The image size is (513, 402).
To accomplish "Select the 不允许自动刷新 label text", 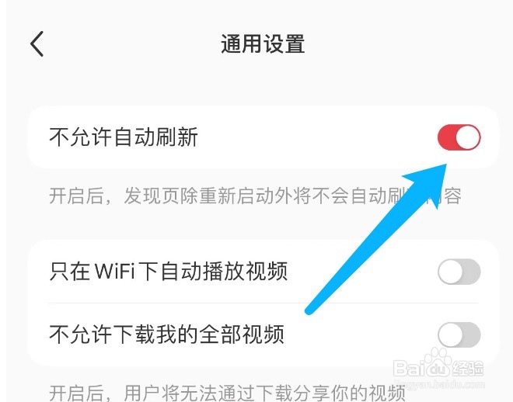I will tap(124, 137).
